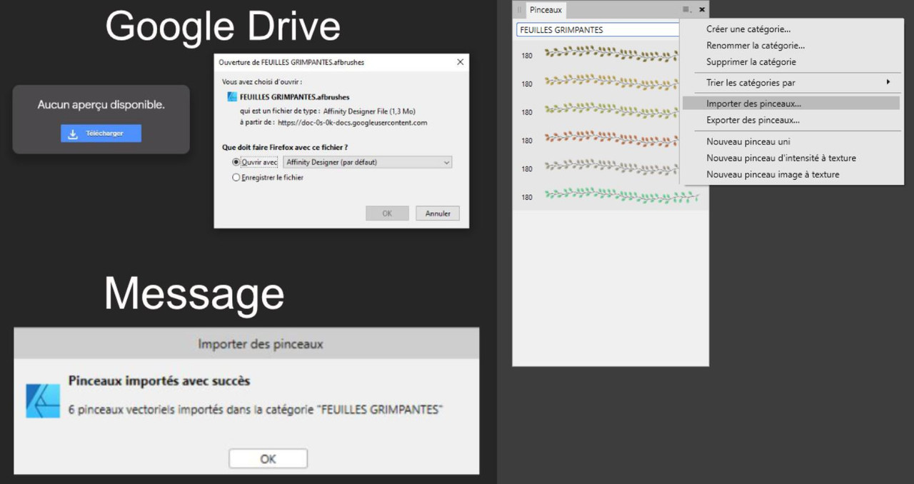
Task: Choose 'Importer des pinceaux...' menu entry
Action: (792, 104)
